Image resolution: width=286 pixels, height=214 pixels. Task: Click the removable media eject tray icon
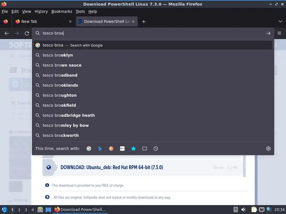pos(236,210)
